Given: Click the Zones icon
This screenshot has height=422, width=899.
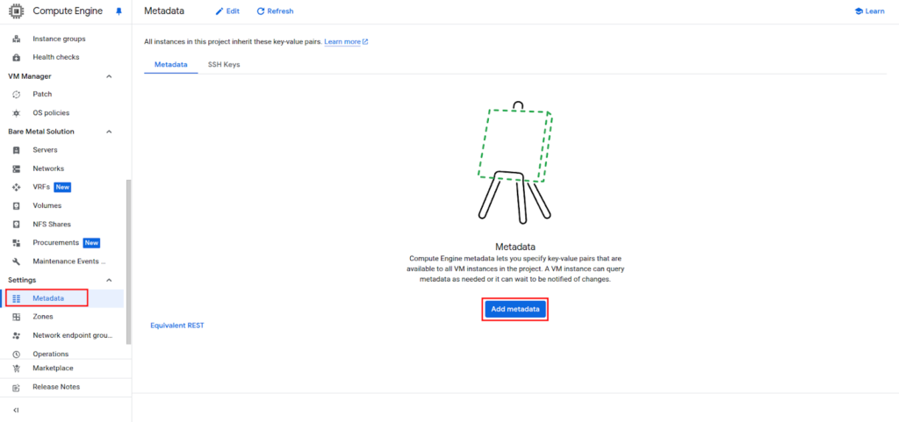Looking at the screenshot, I should [16, 317].
